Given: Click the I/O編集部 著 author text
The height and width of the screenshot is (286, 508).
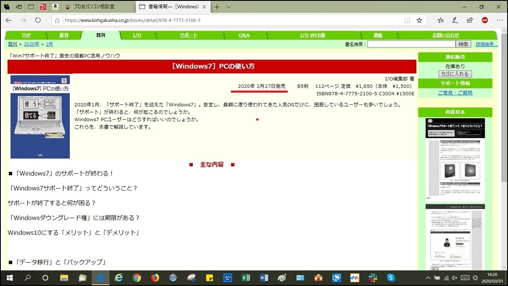Looking at the screenshot, I should click(400, 79).
